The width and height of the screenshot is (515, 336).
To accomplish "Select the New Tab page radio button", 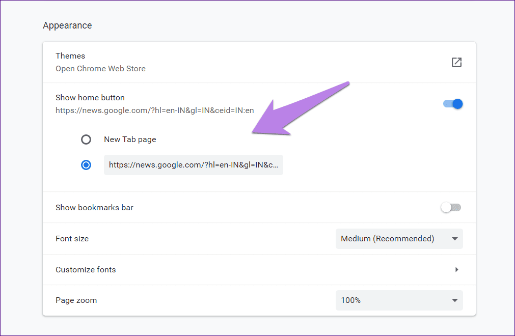I will [86, 139].
